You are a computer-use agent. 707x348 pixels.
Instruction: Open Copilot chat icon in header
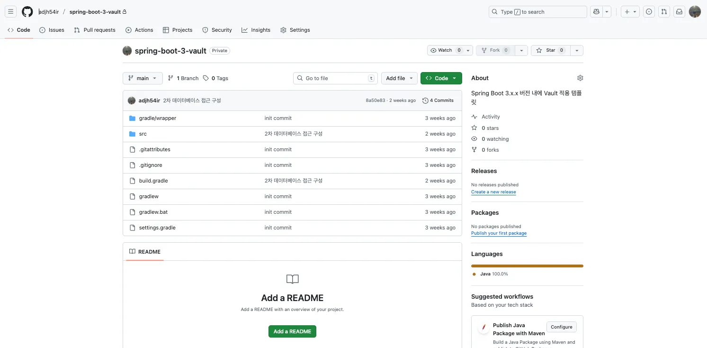(x=596, y=12)
